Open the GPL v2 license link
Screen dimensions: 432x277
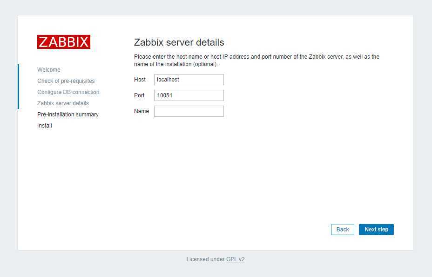[x=236, y=259]
